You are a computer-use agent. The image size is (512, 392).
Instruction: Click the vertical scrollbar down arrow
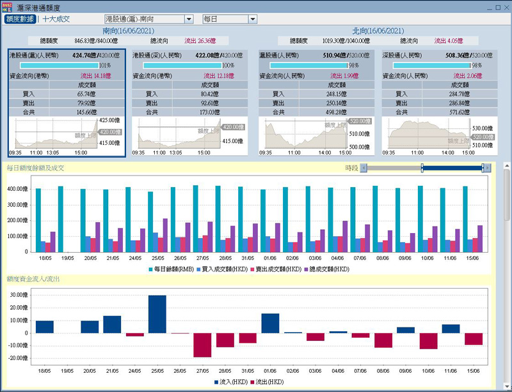point(507,388)
